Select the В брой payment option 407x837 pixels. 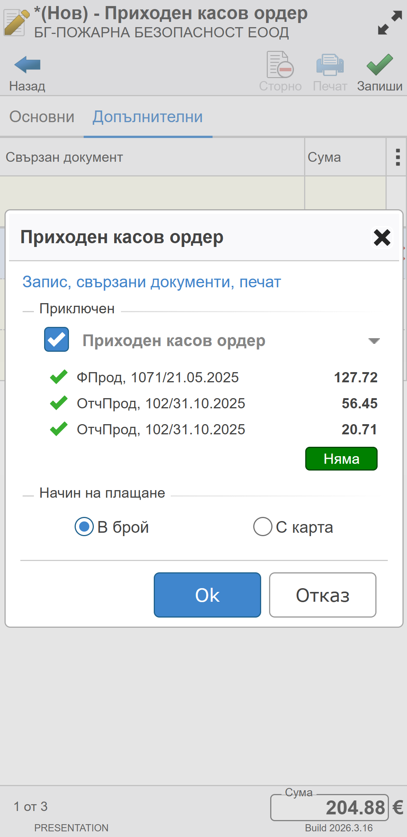tap(84, 527)
